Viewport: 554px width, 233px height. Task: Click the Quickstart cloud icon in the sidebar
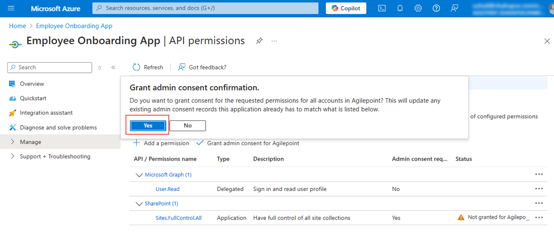(12, 98)
